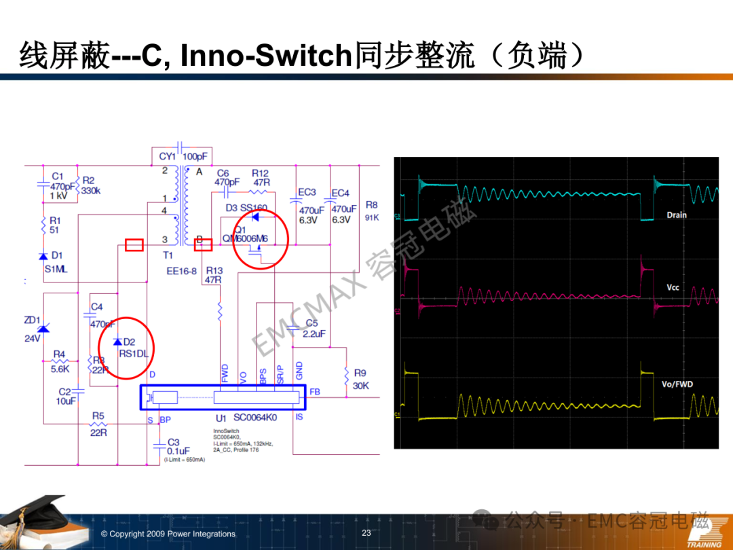Click the Q1 MOSFET symbol in red circle
The width and height of the screenshot is (733, 550).
tap(256, 250)
